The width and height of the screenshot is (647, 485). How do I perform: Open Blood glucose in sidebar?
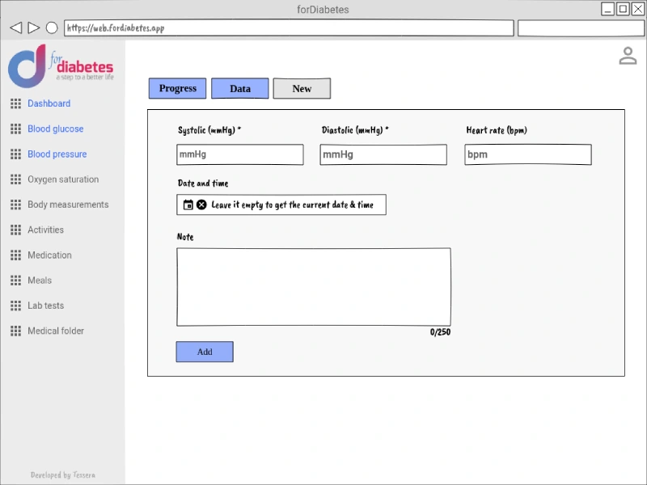coord(55,129)
